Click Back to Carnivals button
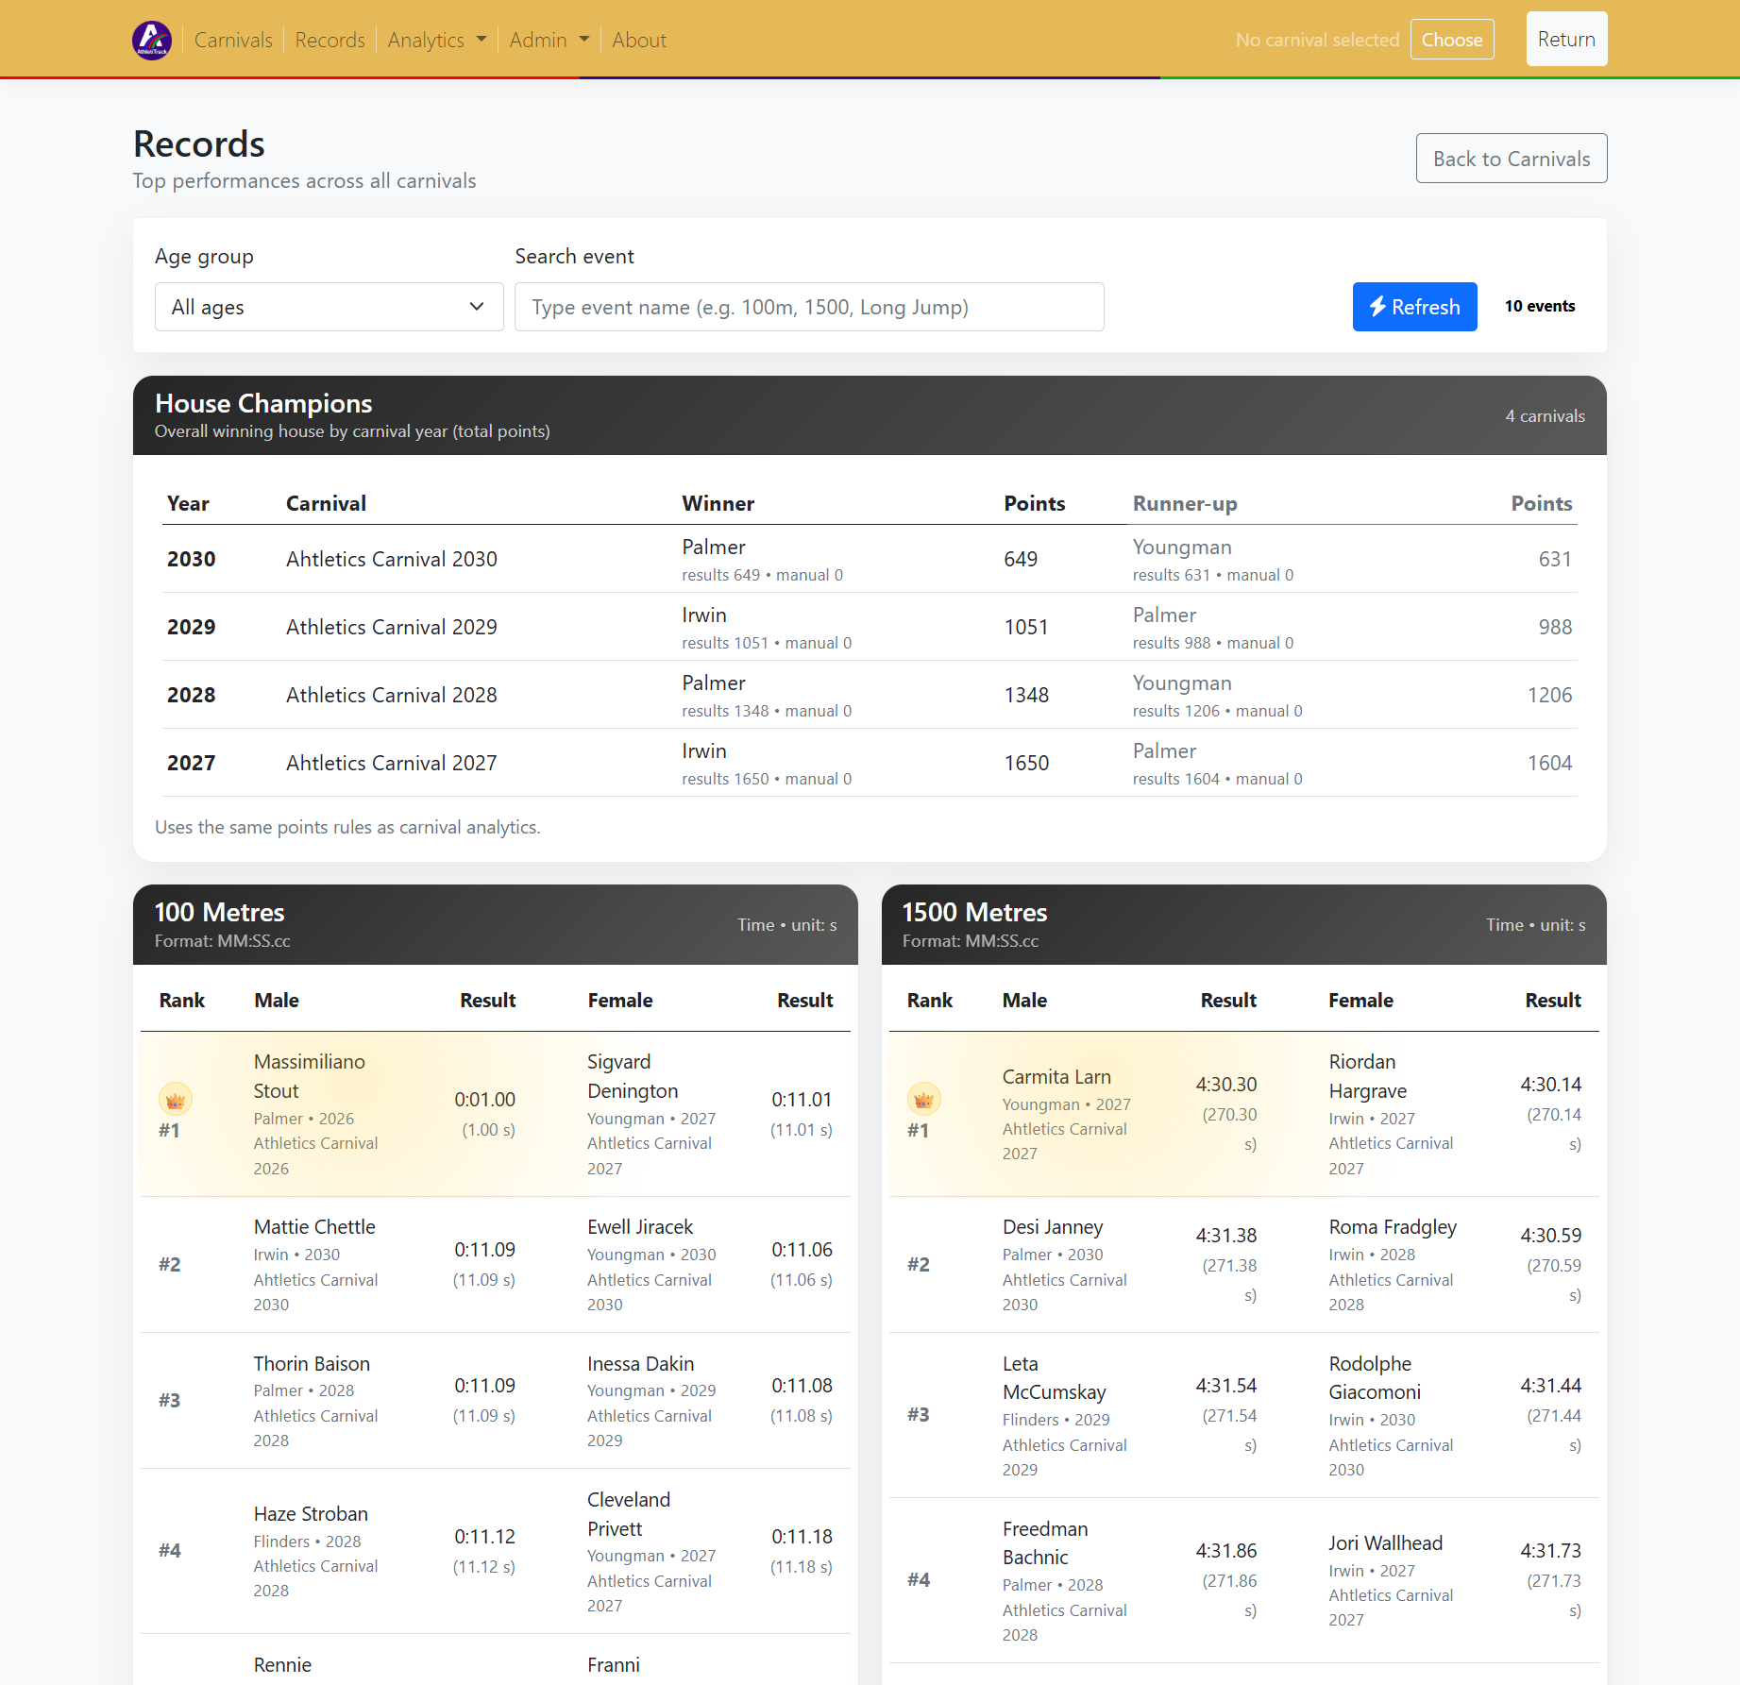 [x=1511, y=159]
